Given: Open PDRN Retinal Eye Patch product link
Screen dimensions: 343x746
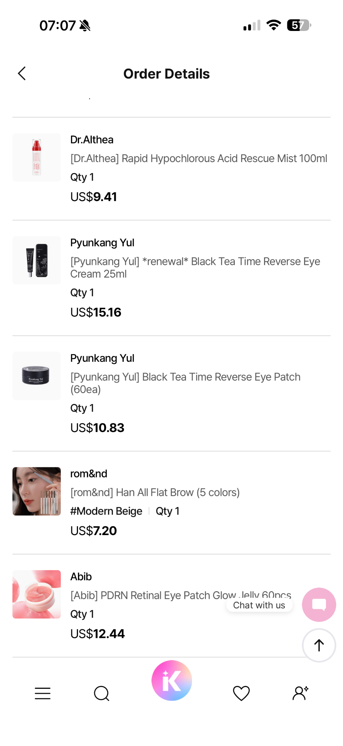Looking at the screenshot, I should (x=181, y=595).
